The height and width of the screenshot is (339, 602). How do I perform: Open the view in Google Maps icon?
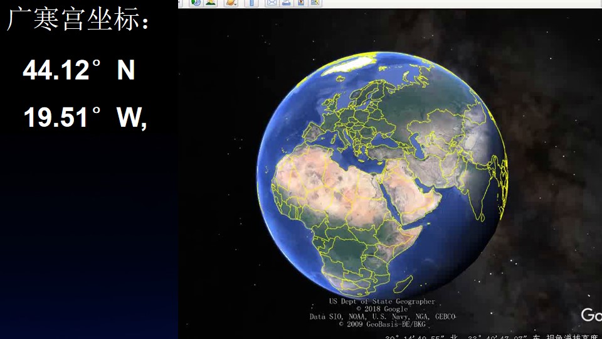[315, 3]
